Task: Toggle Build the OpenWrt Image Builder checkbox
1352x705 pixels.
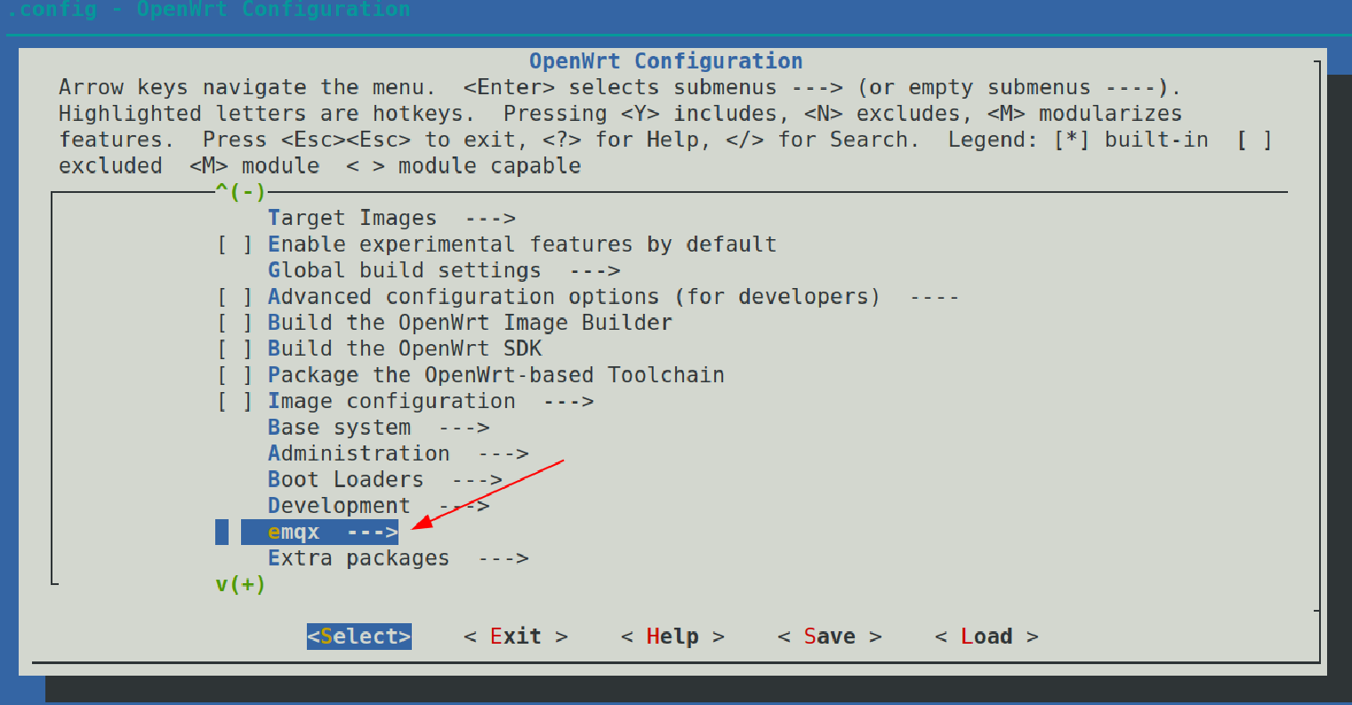Action: coord(235,323)
